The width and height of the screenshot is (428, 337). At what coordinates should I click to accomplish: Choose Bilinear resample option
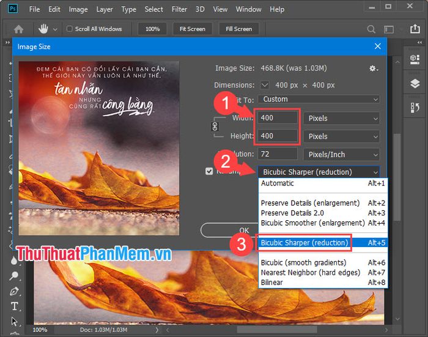tap(323, 283)
